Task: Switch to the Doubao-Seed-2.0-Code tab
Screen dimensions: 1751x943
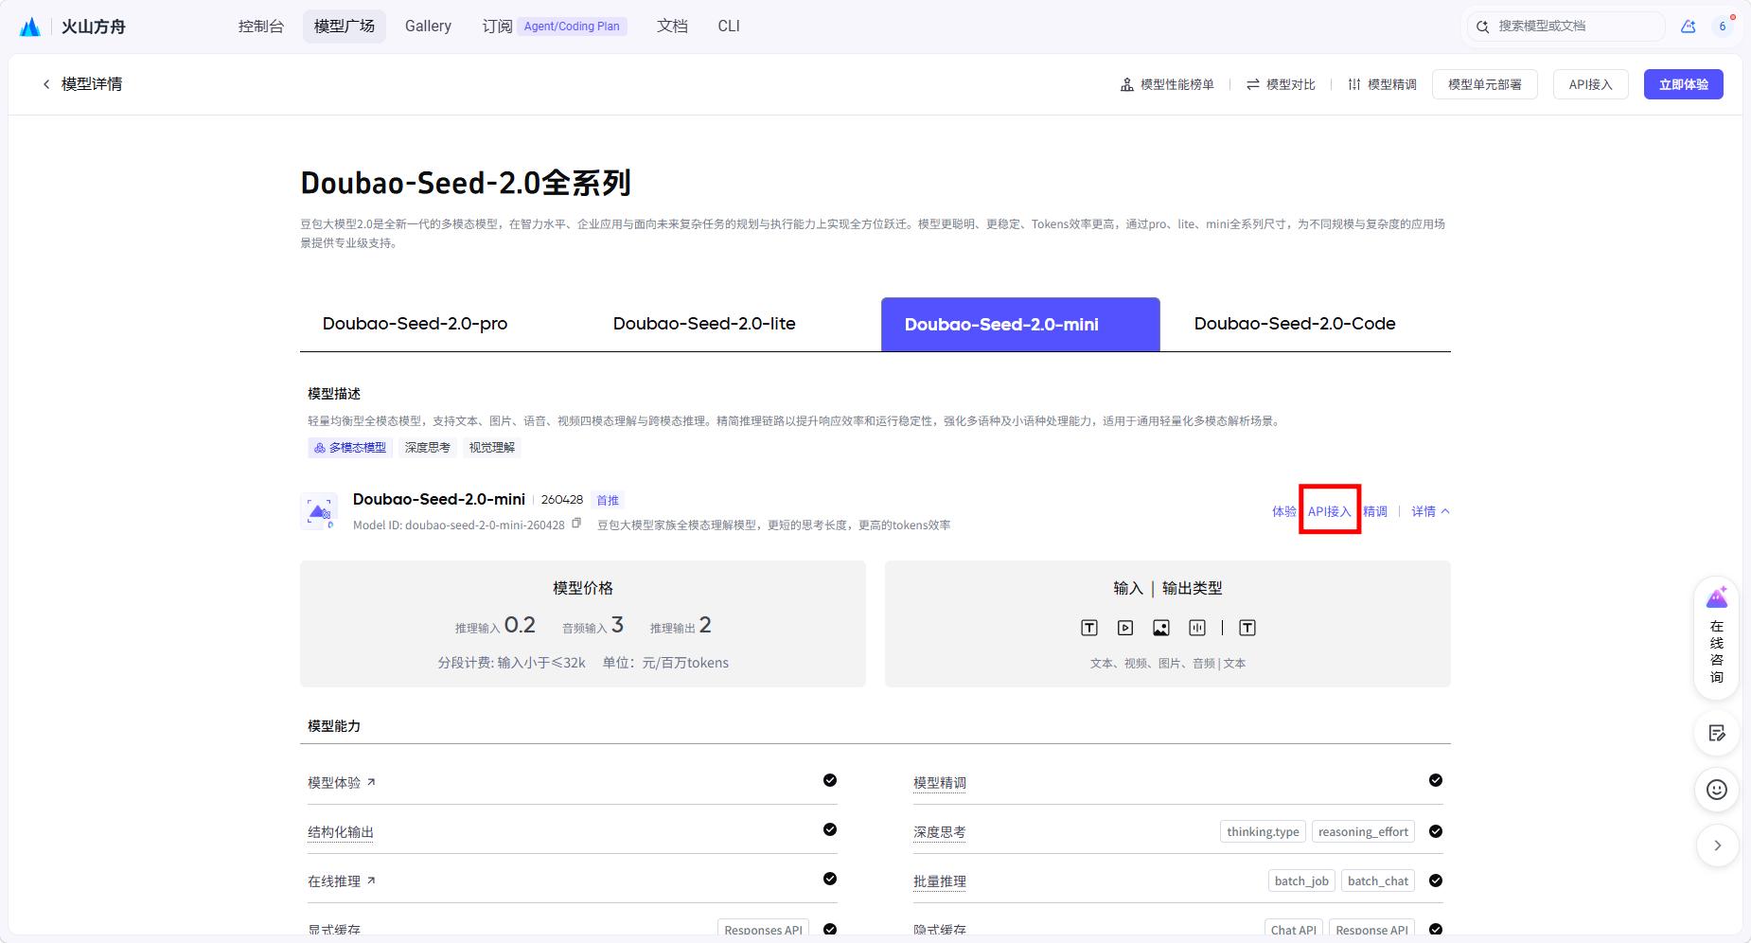Action: [x=1295, y=324]
